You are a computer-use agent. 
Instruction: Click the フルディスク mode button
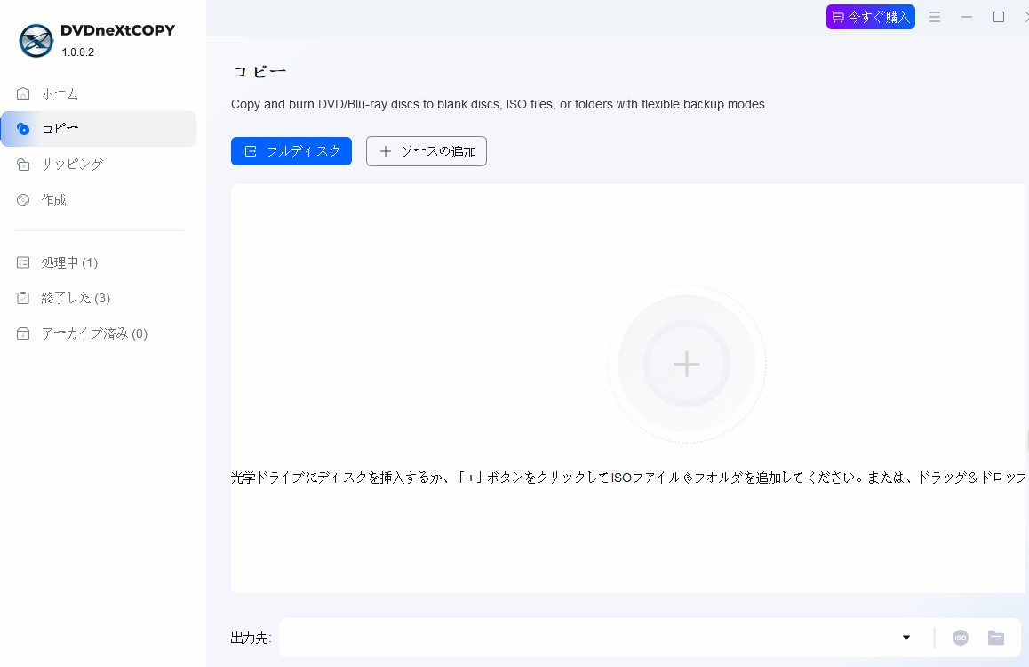pos(291,151)
